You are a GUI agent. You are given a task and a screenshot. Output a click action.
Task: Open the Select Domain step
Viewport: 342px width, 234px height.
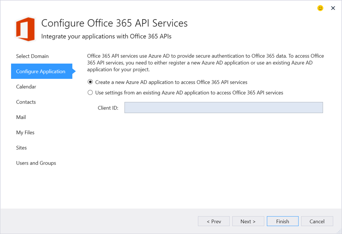(x=32, y=56)
